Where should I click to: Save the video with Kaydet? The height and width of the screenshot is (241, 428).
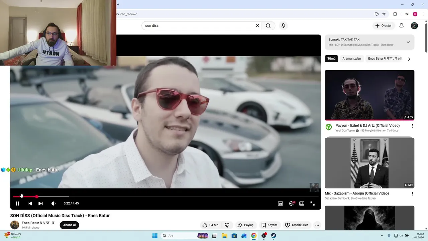[x=270, y=225]
